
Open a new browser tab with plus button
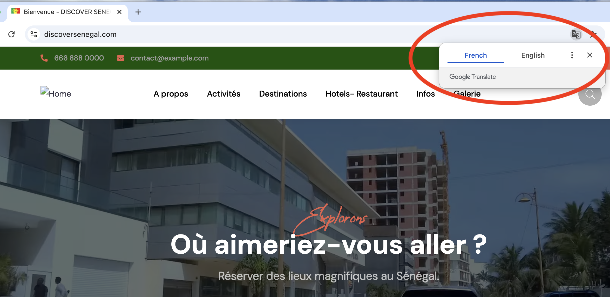[x=138, y=12]
